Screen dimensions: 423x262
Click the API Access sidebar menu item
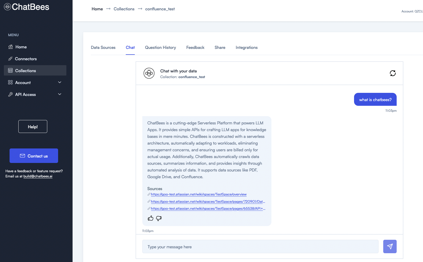[x=35, y=94]
